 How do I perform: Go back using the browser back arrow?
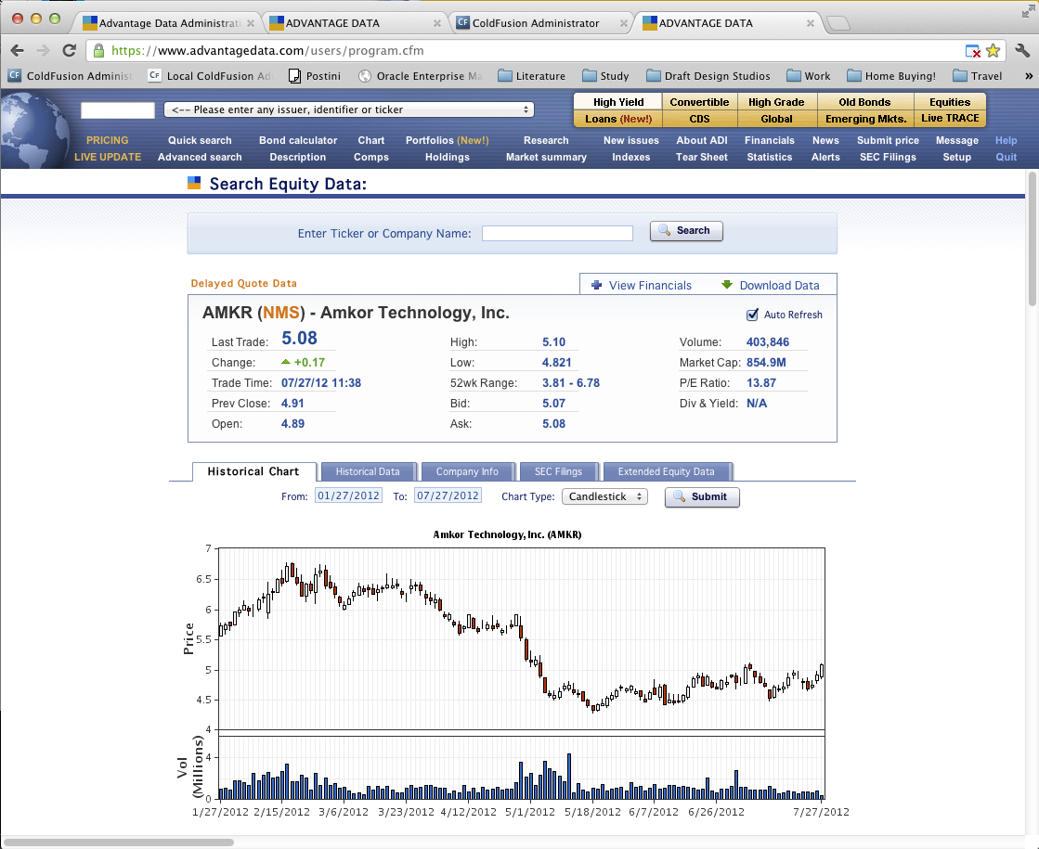click(x=18, y=50)
